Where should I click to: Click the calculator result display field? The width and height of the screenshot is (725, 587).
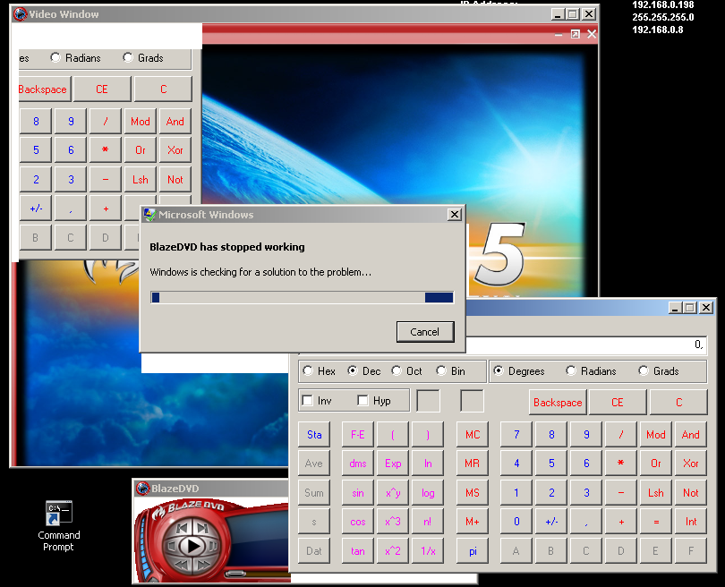click(501, 345)
